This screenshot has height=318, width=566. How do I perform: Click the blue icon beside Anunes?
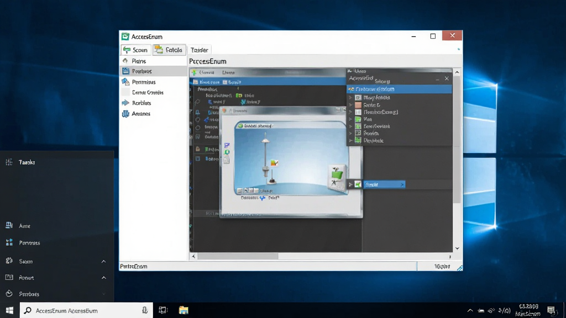coord(125,114)
